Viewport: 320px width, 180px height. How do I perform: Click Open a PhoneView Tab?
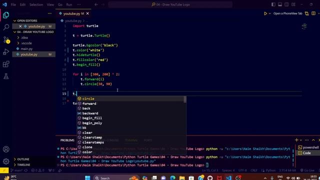287,13
